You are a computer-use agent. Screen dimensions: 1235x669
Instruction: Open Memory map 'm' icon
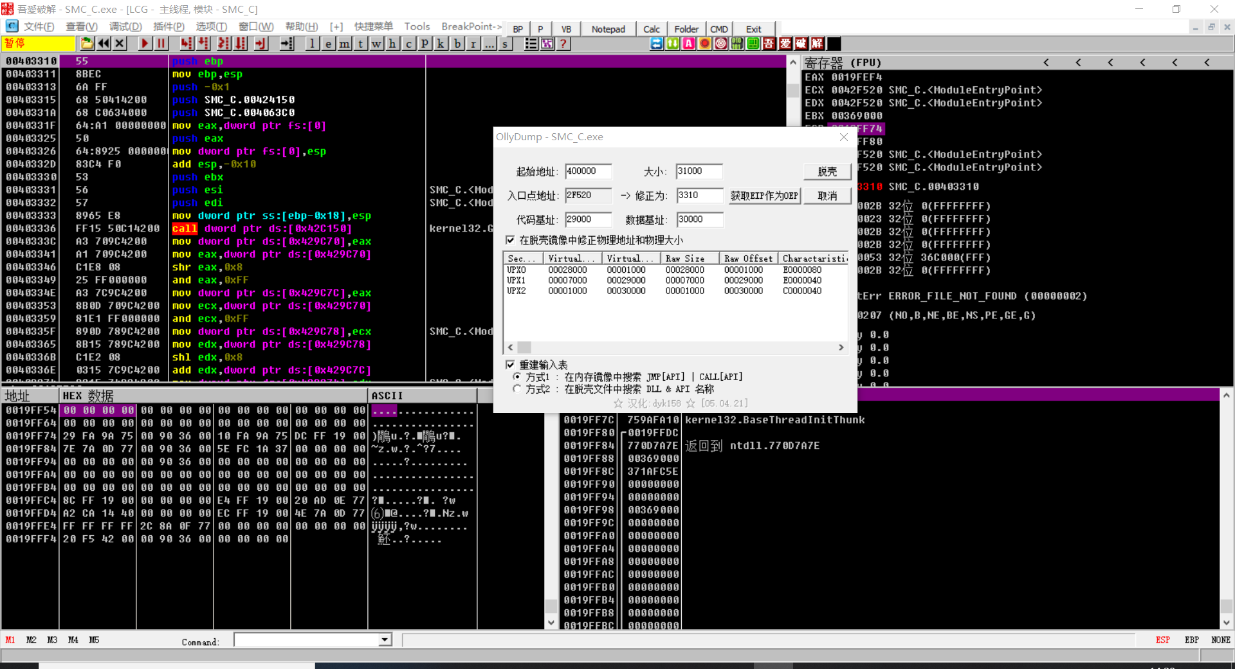(x=345, y=44)
